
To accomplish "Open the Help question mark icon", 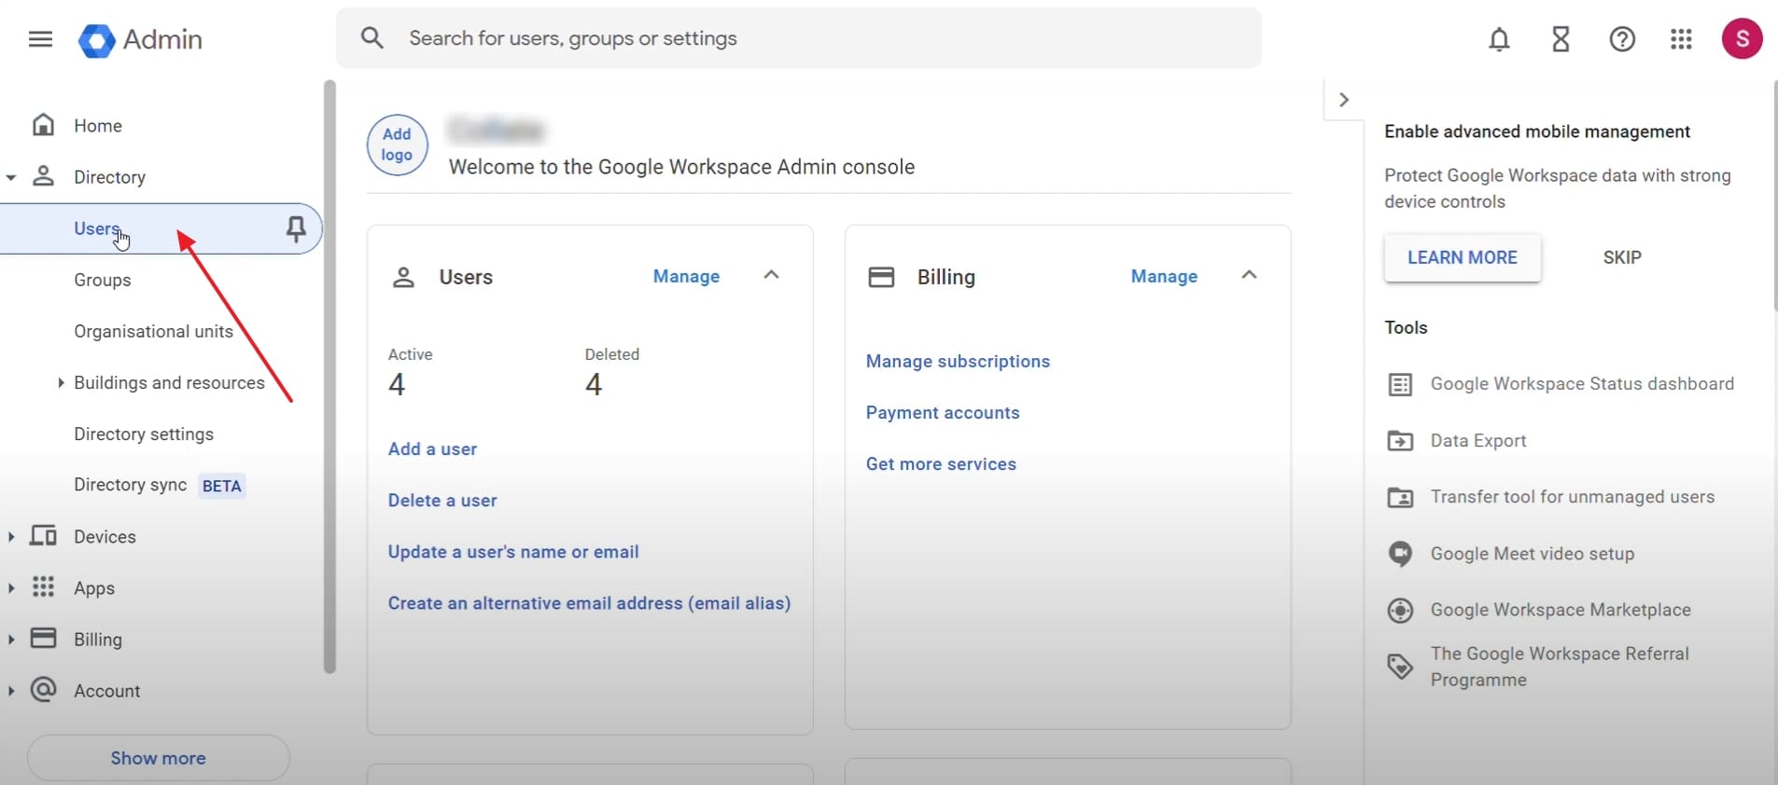I will [1622, 39].
